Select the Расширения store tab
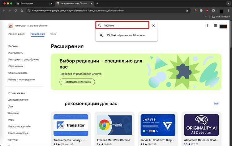The image size is (232, 146). (x=37, y=34)
